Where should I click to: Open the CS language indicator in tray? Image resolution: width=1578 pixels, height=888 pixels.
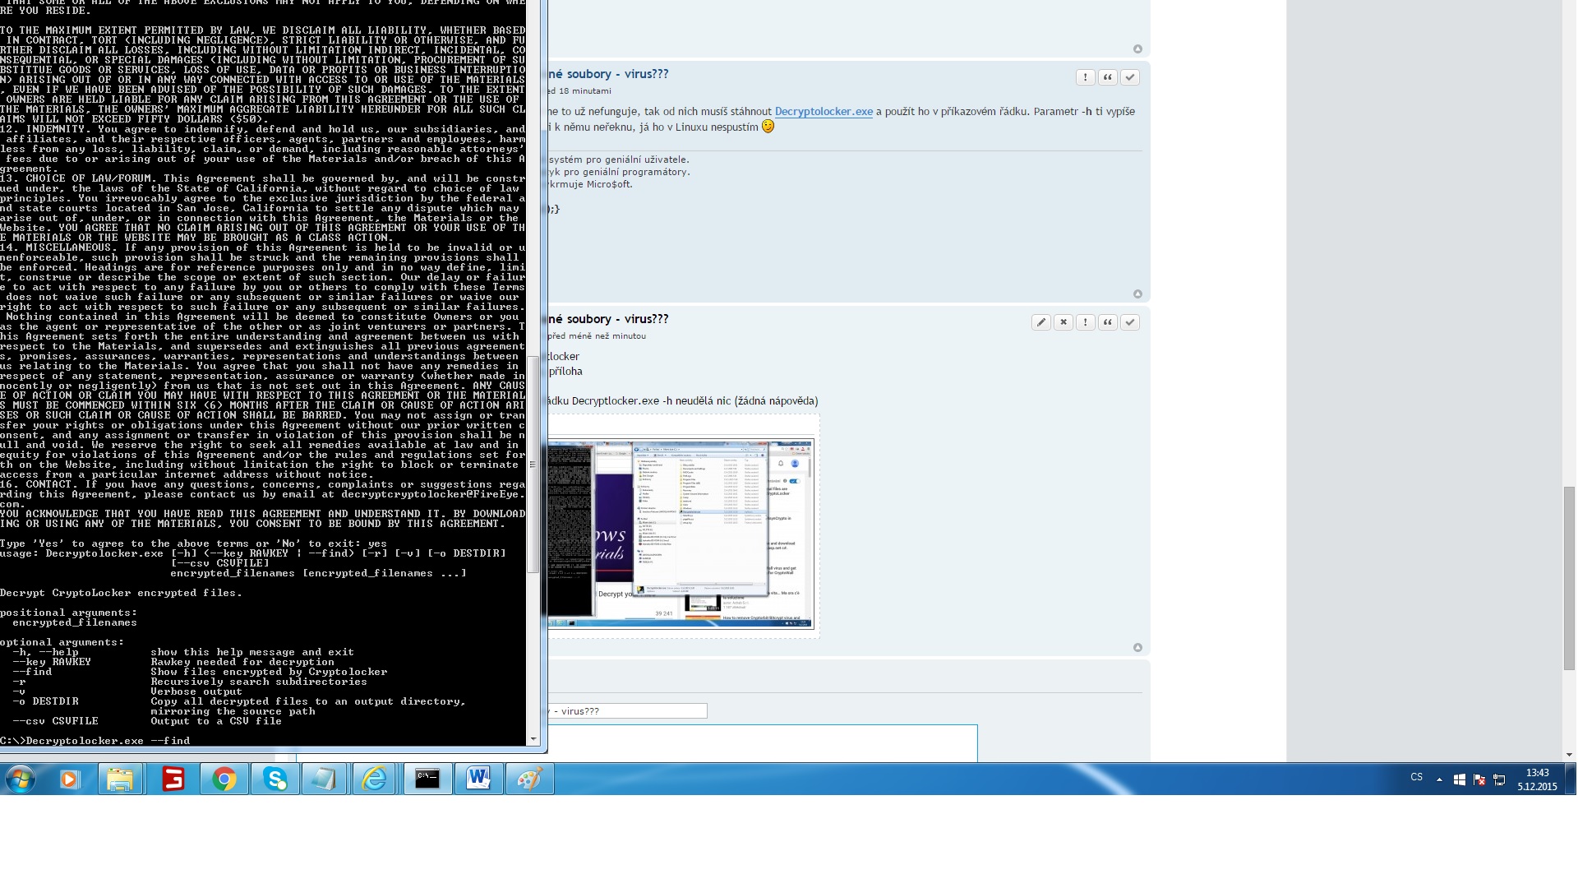[1416, 777]
